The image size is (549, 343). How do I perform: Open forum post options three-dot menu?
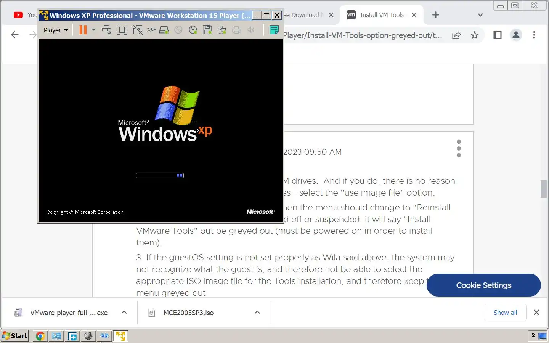coord(459,148)
